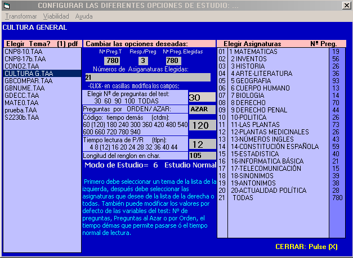Click the Elegir Tema? (1) pdf header

coord(42,44)
